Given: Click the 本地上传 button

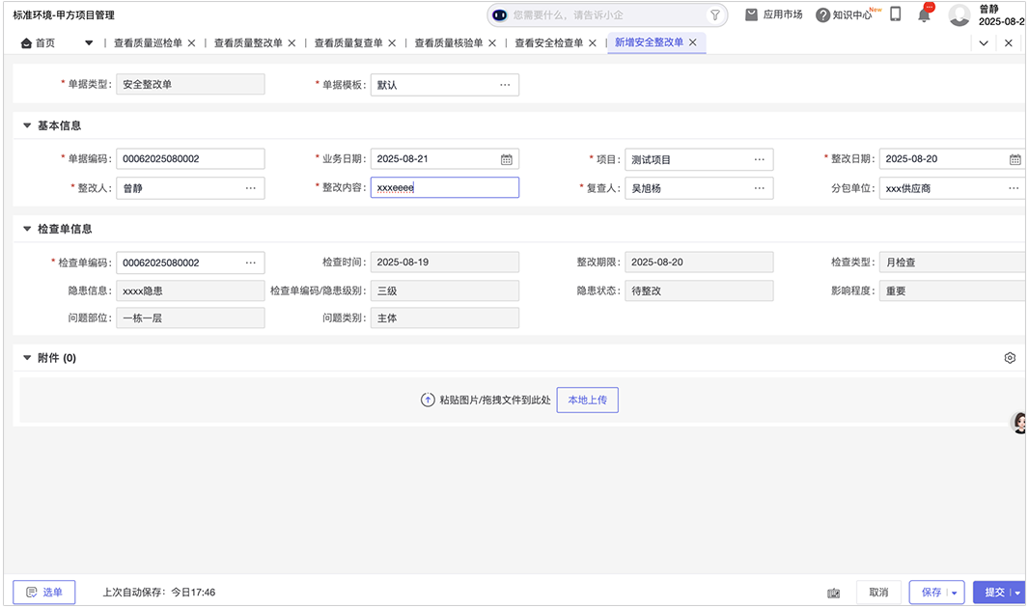Looking at the screenshot, I should (587, 400).
